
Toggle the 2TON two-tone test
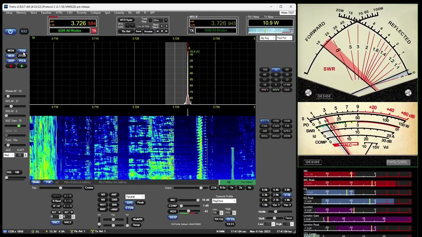point(22,56)
